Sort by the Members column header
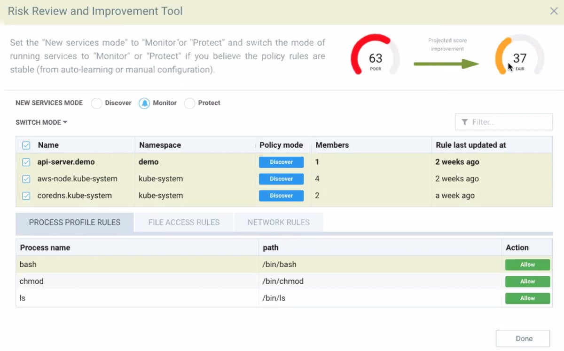564x351 pixels. pos(332,145)
